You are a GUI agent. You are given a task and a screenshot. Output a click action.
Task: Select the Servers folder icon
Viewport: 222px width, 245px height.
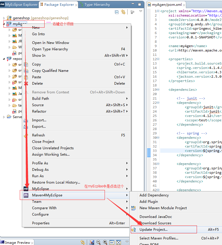(9, 117)
